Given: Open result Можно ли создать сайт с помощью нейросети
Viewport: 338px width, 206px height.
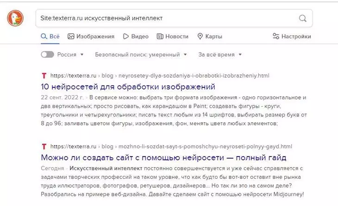Looking at the screenshot, I should pos(163,158).
